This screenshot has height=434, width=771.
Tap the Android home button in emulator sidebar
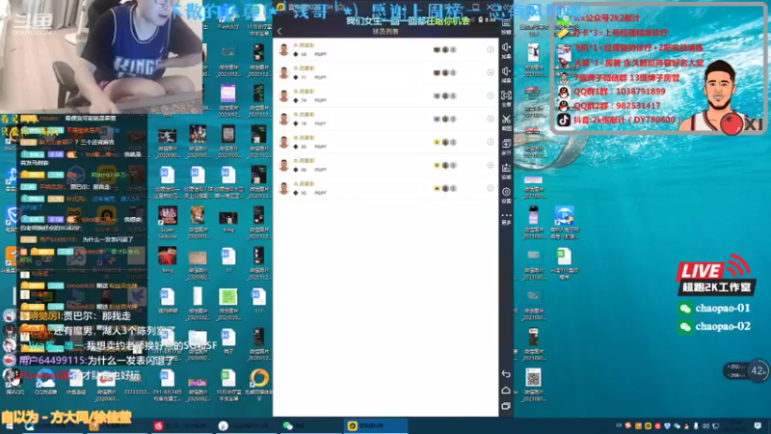click(506, 391)
